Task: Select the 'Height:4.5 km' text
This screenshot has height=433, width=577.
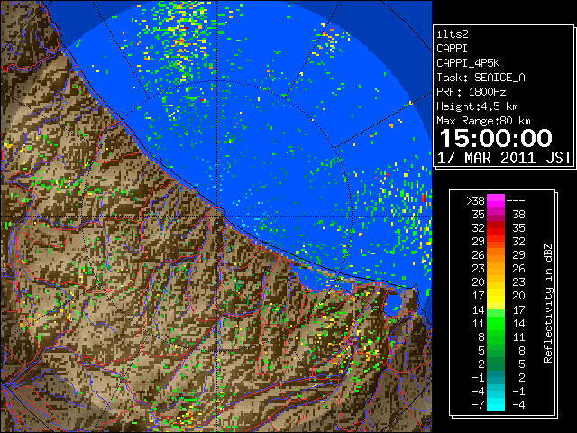Action: [477, 106]
